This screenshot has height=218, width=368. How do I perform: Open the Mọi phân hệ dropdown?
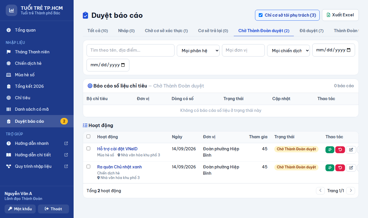198,50
